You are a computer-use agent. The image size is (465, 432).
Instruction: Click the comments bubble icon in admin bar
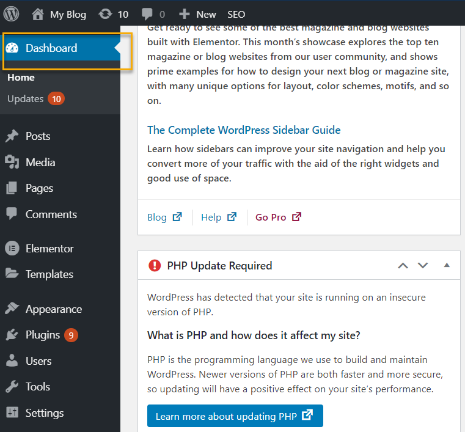coord(147,14)
